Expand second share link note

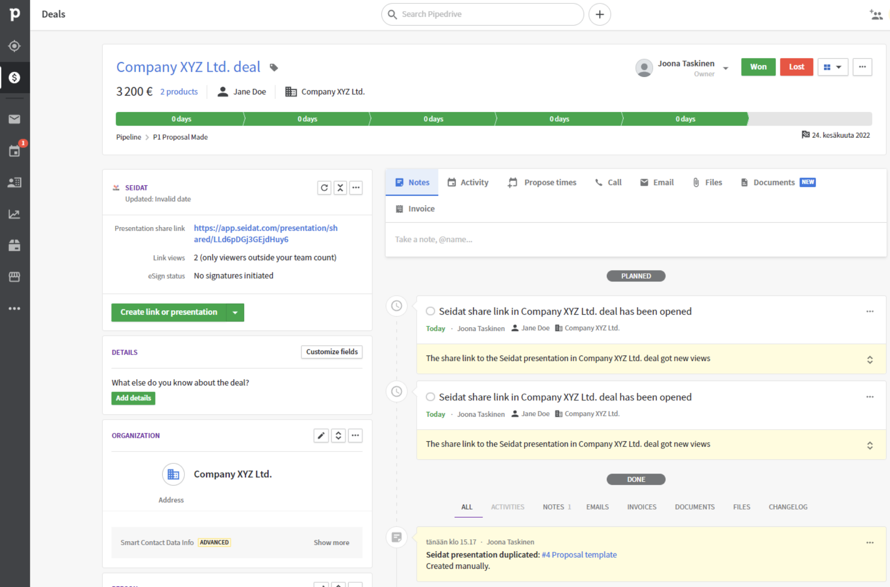pyautogui.click(x=870, y=445)
